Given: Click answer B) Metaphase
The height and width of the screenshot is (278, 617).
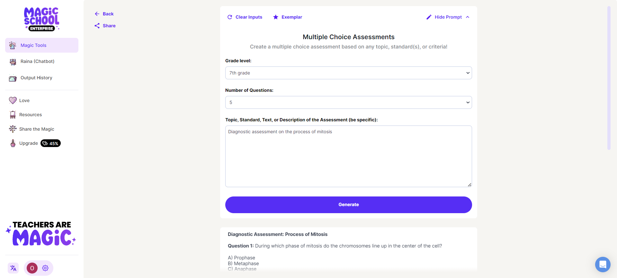Looking at the screenshot, I should (243, 264).
